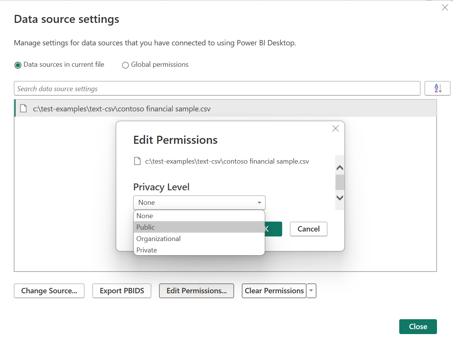Close the Data source settings window
The image size is (453, 344).
[x=418, y=326]
